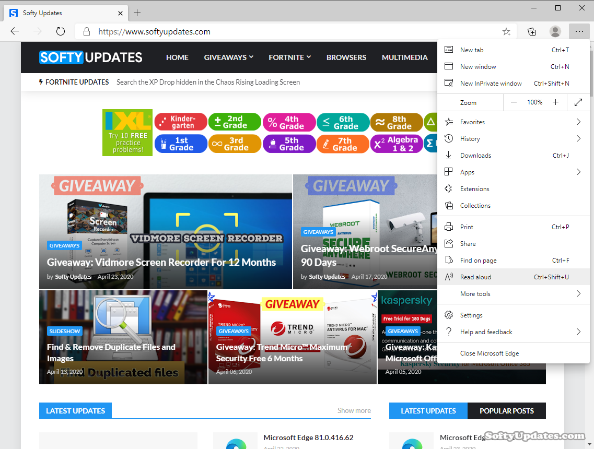Click Softy Updates author on Vidmore card
This screenshot has width=594, height=449.
pos(73,277)
